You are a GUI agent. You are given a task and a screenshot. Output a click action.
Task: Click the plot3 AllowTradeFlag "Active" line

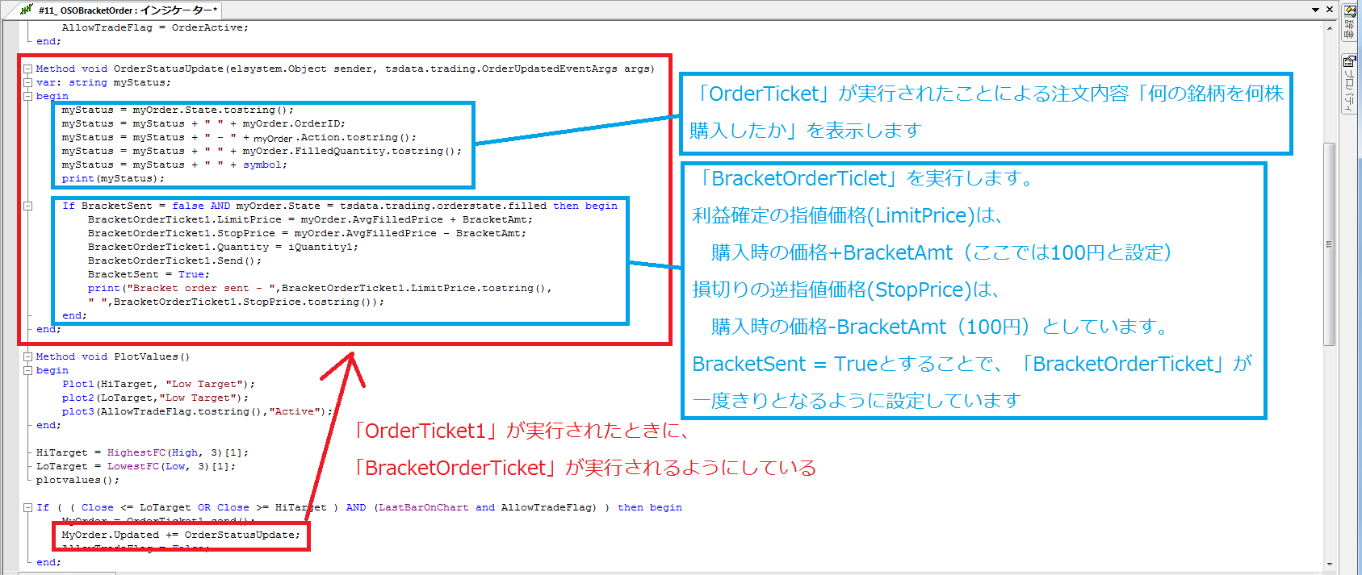[x=197, y=411]
